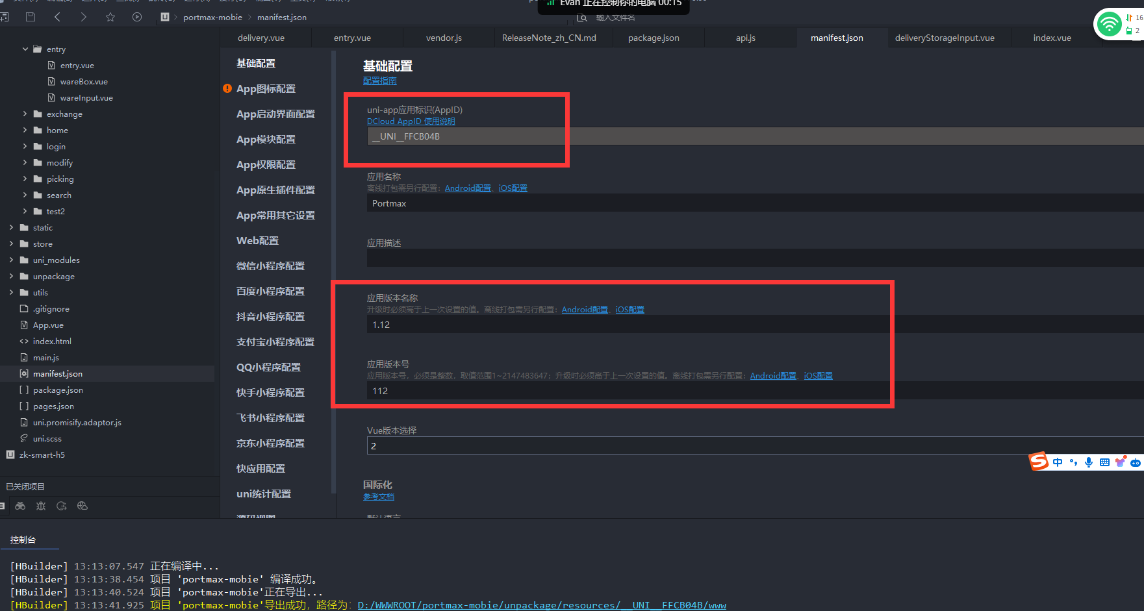Click the binoculars find icon
Image resolution: width=1144 pixels, height=611 pixels.
pos(20,506)
